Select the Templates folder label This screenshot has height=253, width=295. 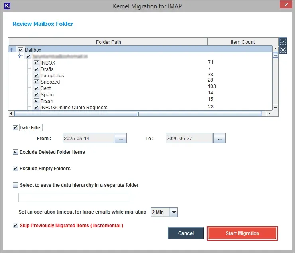(x=52, y=76)
